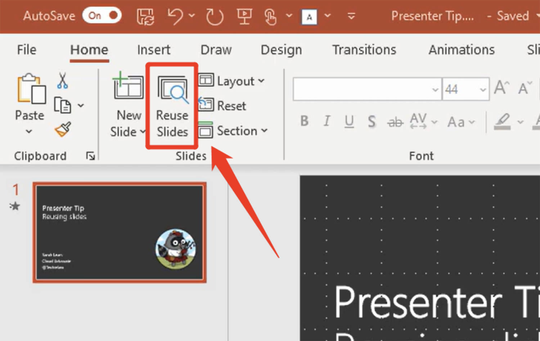
Task: Switch to the Draw tab
Action: (x=216, y=50)
